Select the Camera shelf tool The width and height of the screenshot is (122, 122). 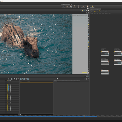[x=64, y=7]
